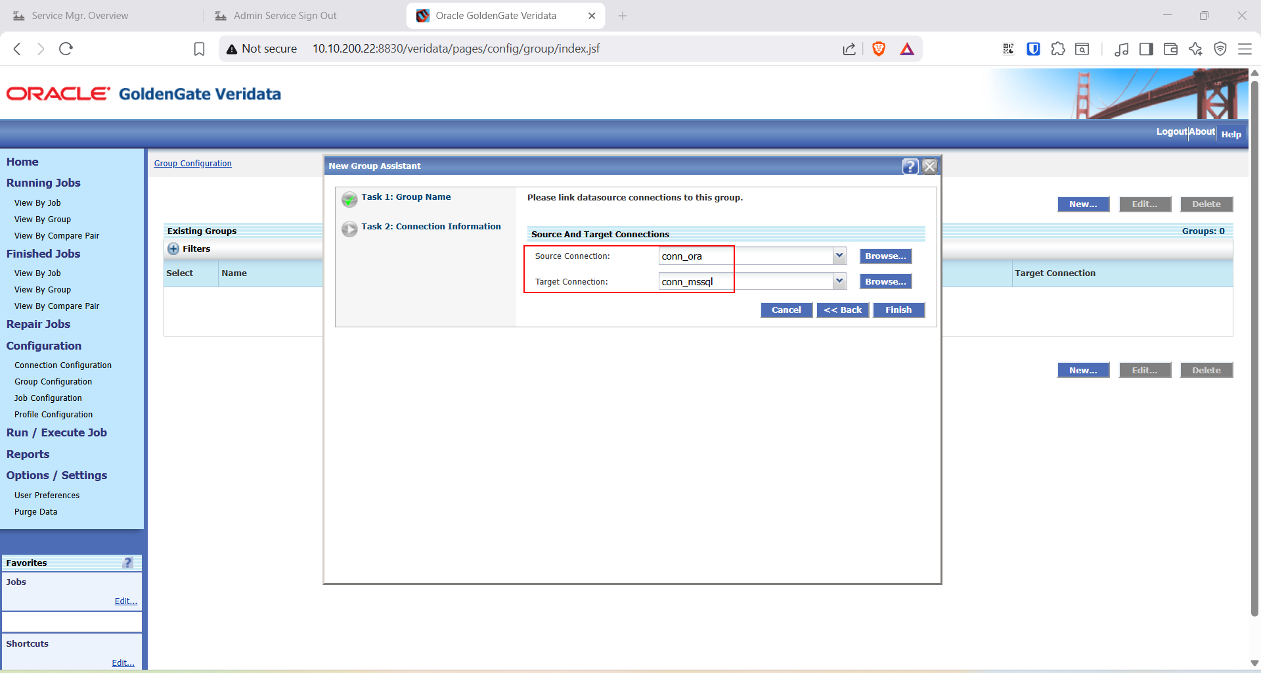Viewport: 1261px width, 673px height.
Task: Open Finished Jobs in the sidebar
Action: 43,254
